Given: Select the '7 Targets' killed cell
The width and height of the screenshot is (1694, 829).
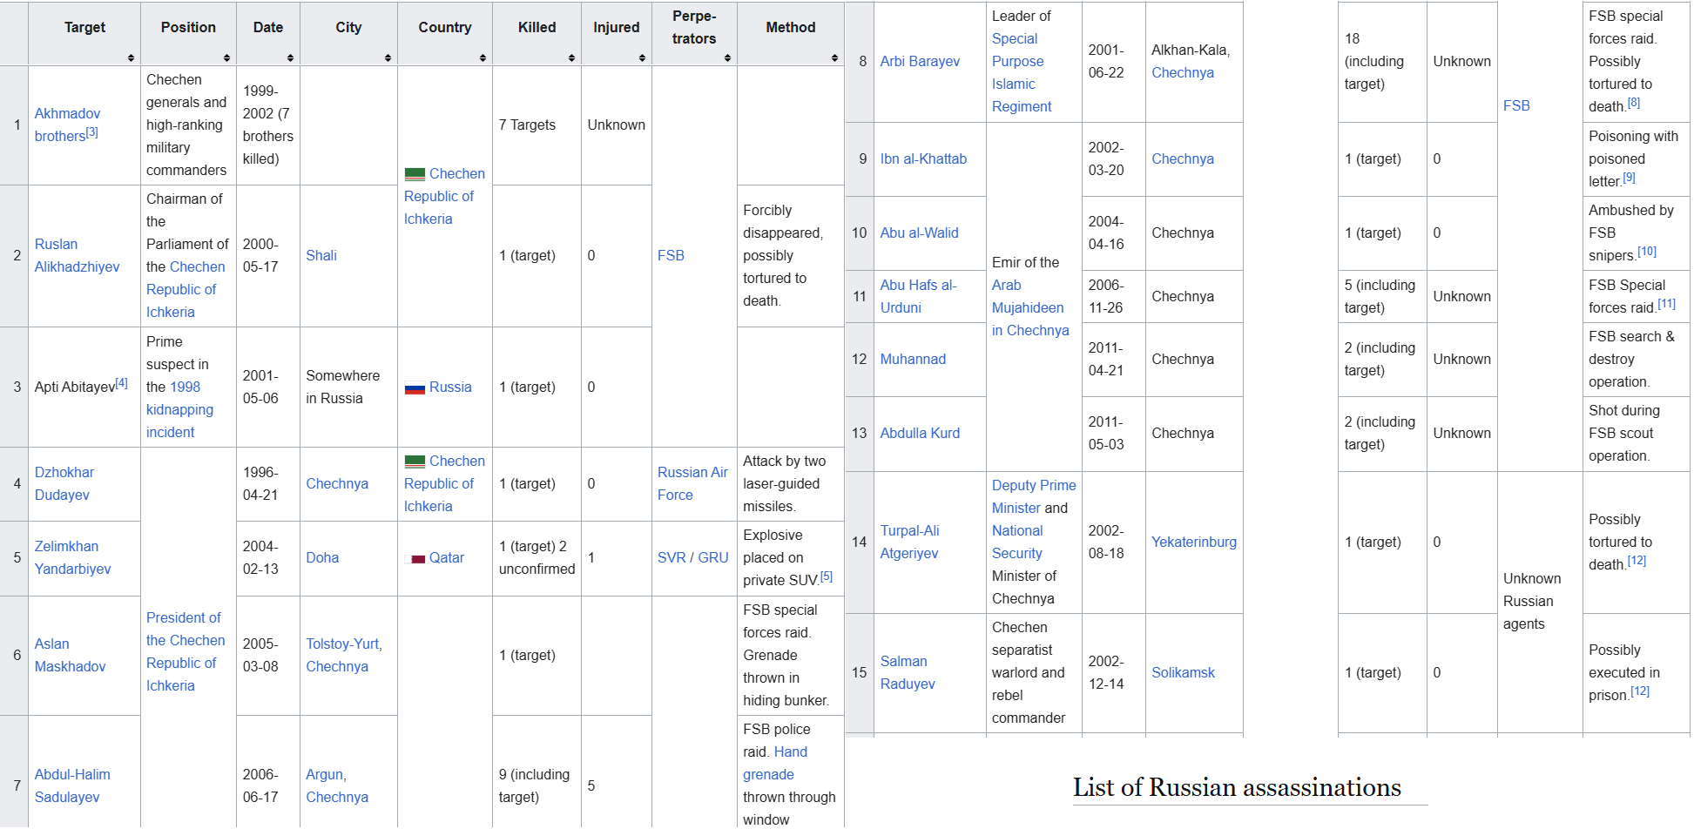Looking at the screenshot, I should (537, 125).
